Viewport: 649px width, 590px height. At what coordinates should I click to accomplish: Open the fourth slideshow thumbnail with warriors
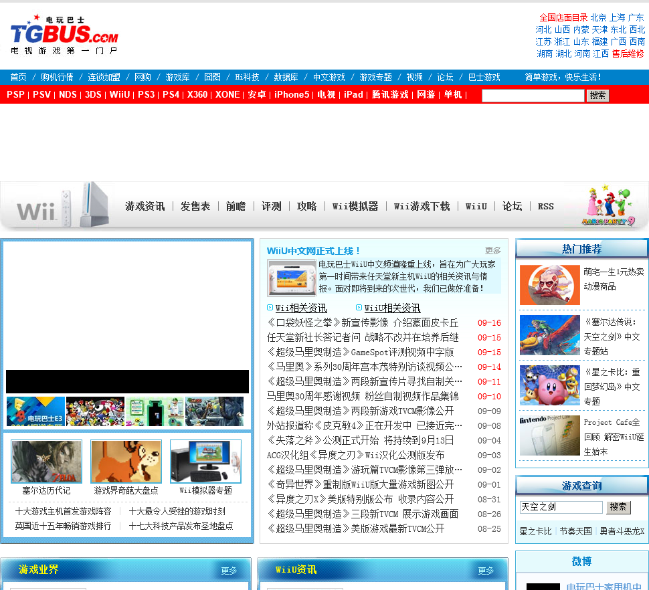214,411
